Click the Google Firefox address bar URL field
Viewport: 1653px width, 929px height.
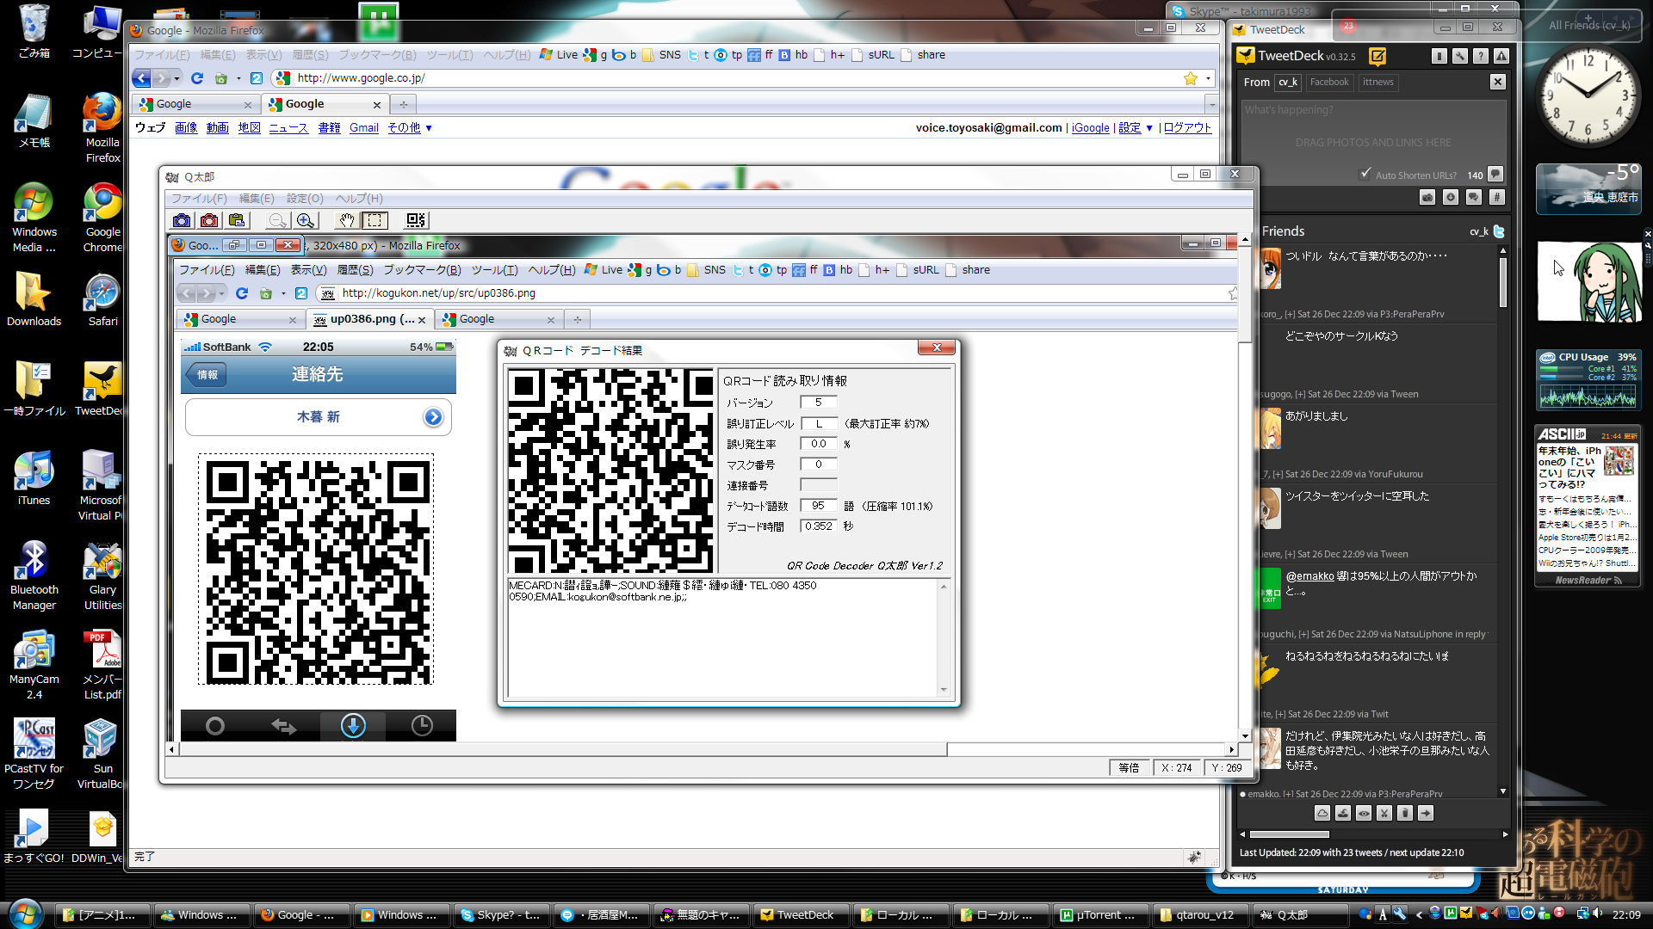pos(736,78)
